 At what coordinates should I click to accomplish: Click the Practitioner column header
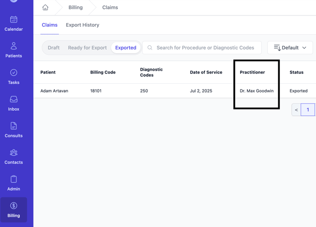[252, 72]
